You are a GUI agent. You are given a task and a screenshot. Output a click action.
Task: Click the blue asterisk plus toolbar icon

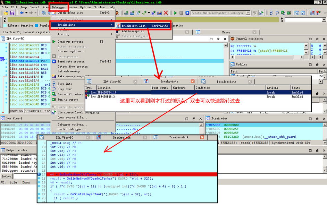pos(153,13)
